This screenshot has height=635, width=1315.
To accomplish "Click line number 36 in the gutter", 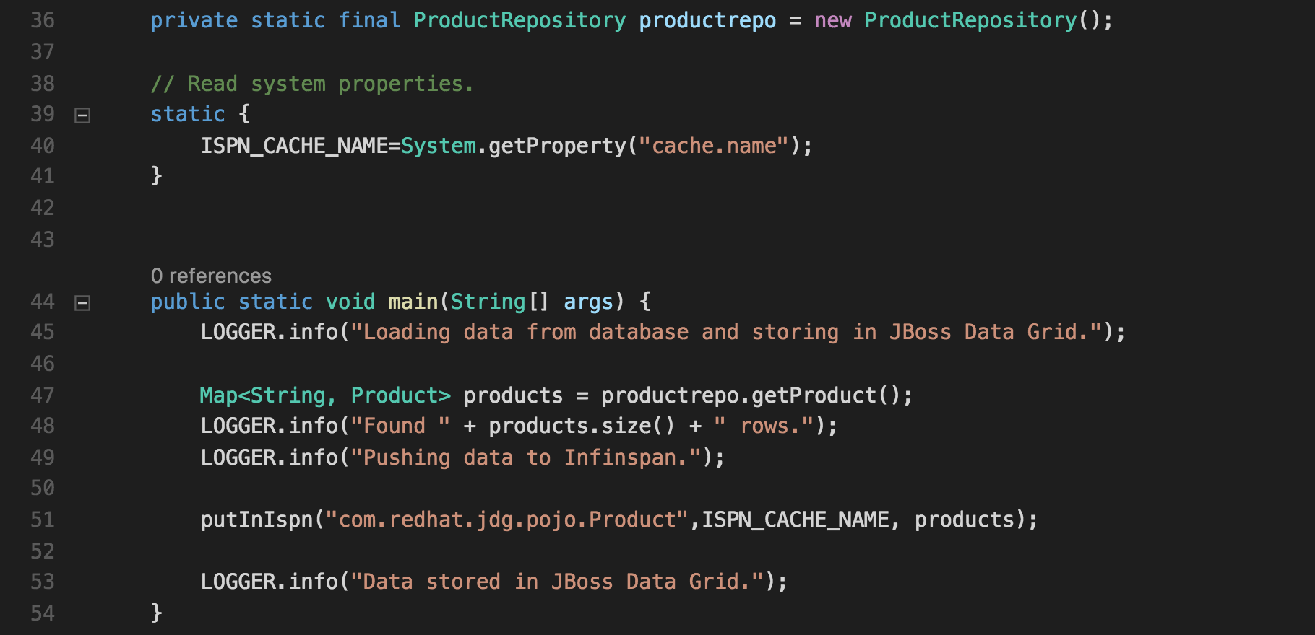I will point(43,20).
